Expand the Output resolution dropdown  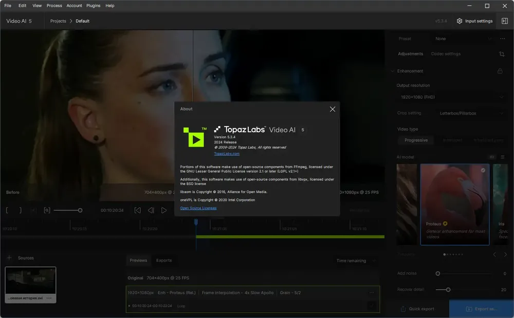[451, 97]
